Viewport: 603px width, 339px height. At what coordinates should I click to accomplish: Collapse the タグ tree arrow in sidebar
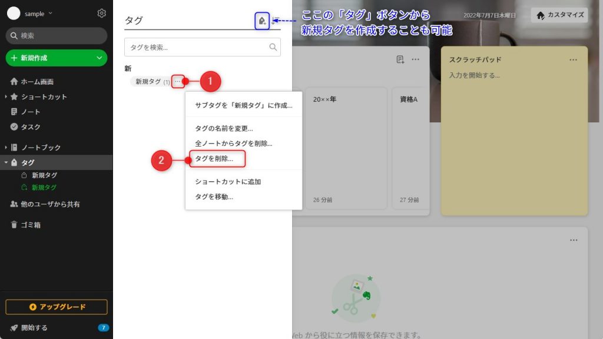tap(6, 162)
